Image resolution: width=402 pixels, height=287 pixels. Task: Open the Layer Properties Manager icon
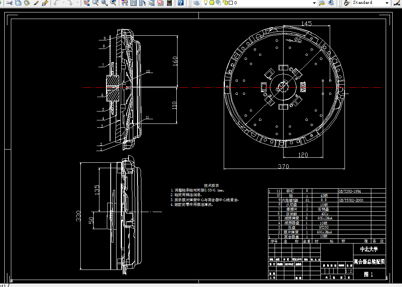tap(197, 3)
